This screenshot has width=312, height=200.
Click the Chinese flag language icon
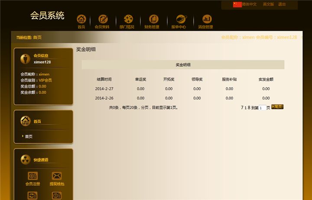point(237,4)
